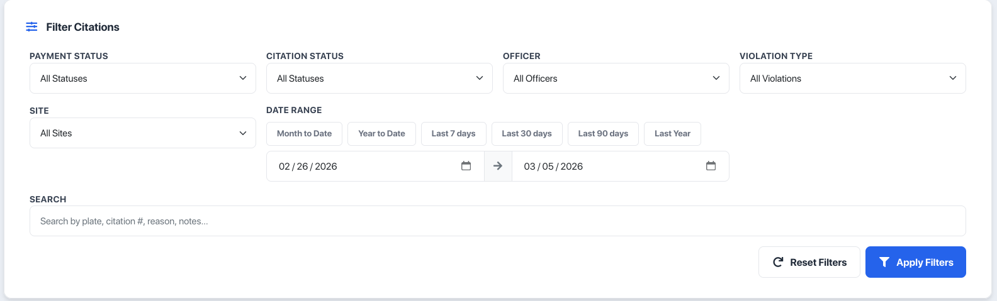997x301 pixels.
Task: Expand the Violation Type dropdown
Action: [x=852, y=79]
